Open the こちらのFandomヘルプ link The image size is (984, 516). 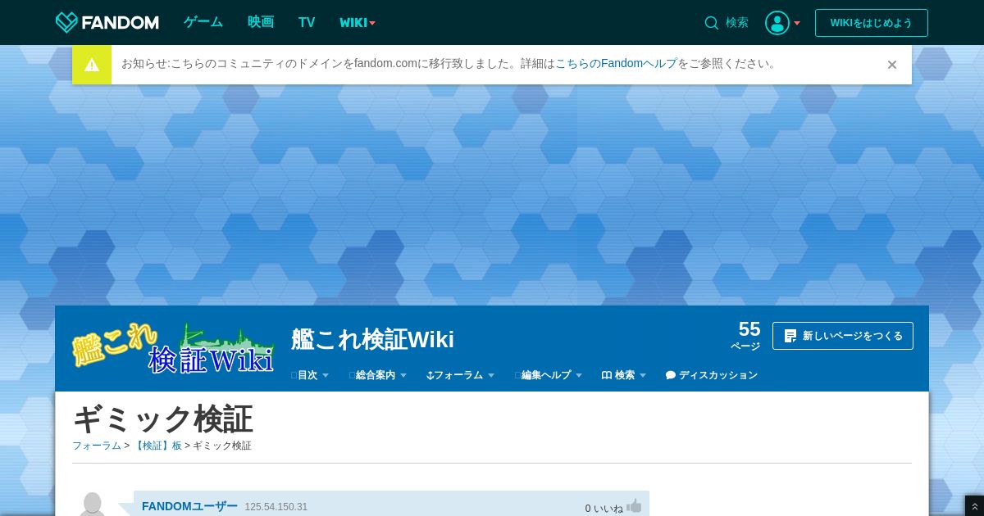pyautogui.click(x=617, y=63)
